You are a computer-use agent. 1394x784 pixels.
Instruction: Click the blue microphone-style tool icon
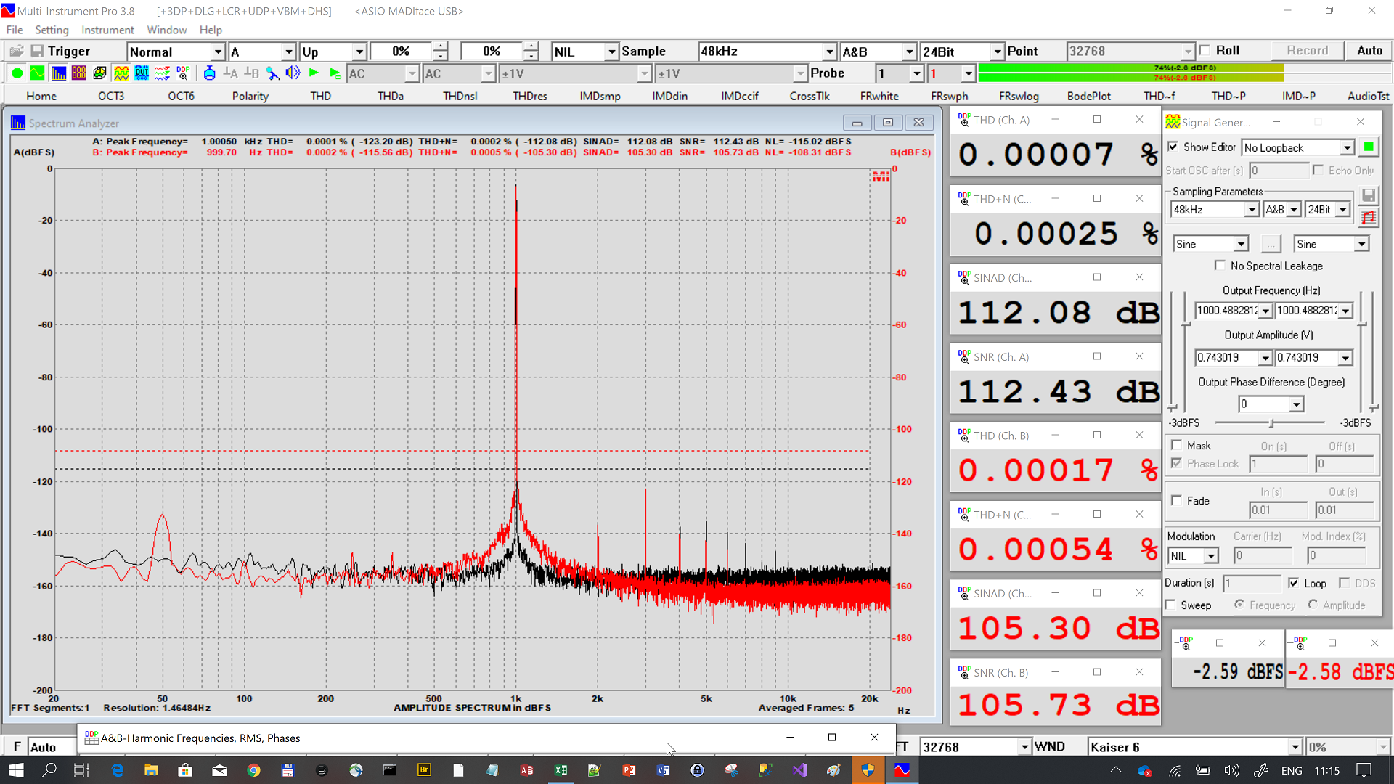tap(272, 73)
